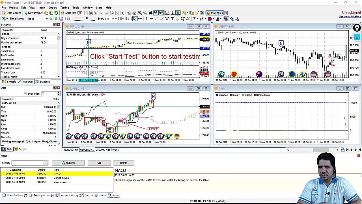This screenshot has height=204, width=362.
Task: Open the File menu
Action: 4,8
